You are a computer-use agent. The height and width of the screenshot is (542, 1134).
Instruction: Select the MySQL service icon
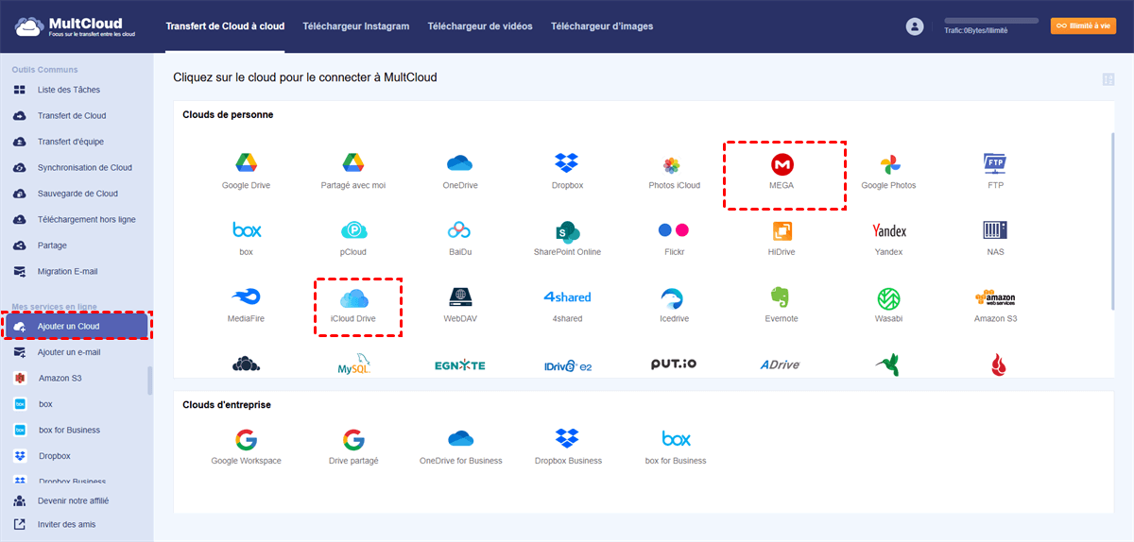click(353, 365)
